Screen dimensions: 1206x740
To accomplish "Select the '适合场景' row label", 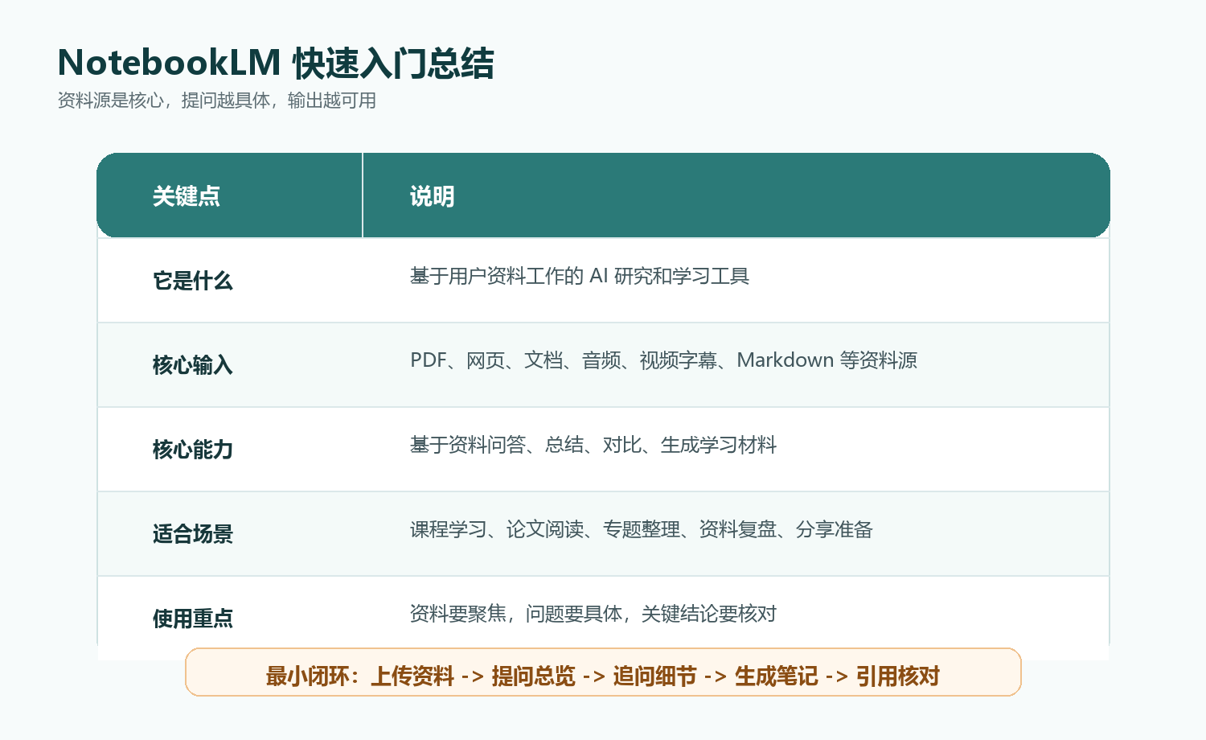I will 193,534.
